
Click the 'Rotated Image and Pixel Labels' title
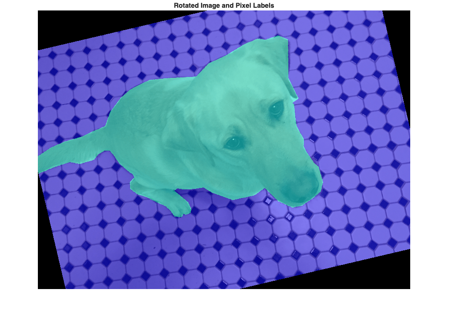click(224, 5)
